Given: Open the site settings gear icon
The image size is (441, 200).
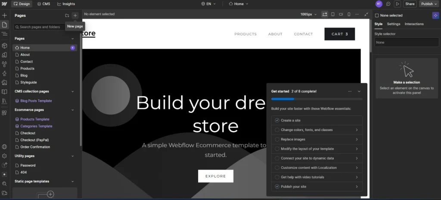Looking at the screenshot, I should (x=4, y=156).
